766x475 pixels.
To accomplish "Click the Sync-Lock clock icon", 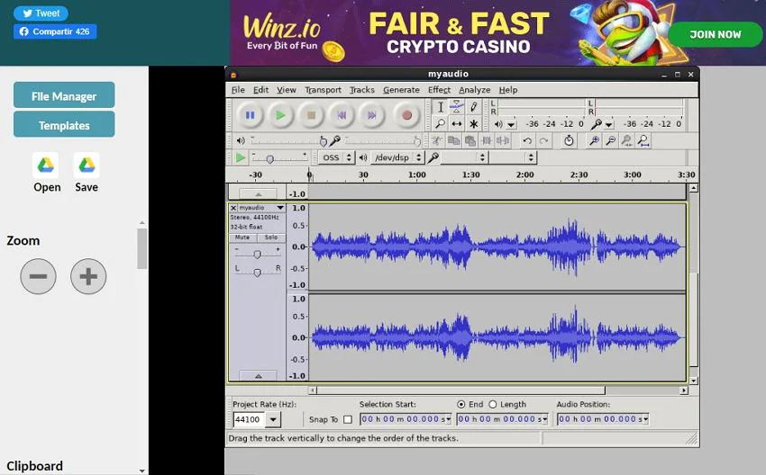I will pyautogui.click(x=569, y=141).
